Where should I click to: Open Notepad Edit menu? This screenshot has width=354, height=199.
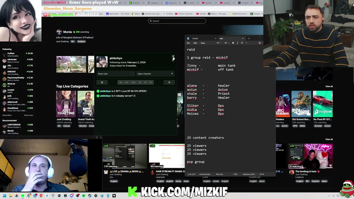(195, 43)
